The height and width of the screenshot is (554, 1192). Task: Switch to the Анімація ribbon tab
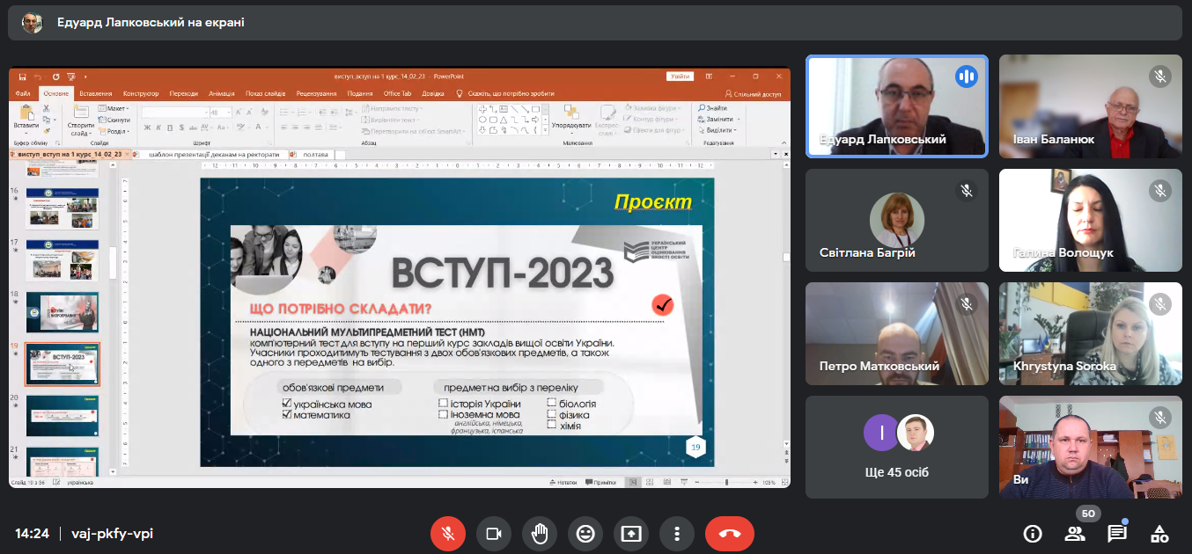click(x=222, y=93)
